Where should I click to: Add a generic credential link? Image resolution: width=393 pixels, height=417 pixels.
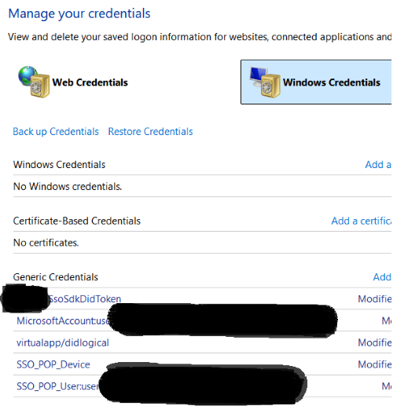(382, 277)
